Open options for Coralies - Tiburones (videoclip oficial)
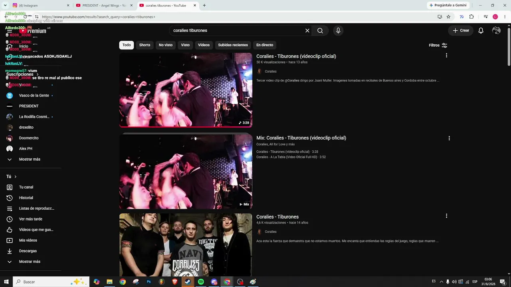 coord(446,55)
